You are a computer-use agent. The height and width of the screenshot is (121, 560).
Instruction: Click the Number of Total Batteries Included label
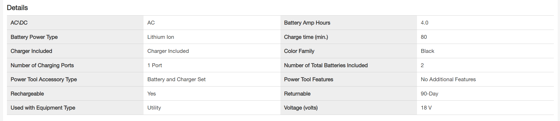tap(326, 65)
